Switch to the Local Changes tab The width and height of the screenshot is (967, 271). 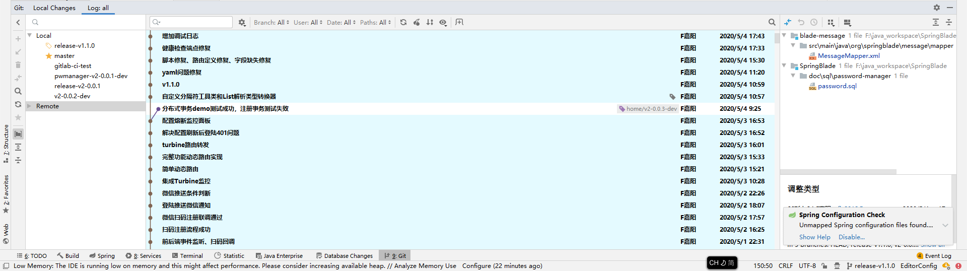click(54, 8)
